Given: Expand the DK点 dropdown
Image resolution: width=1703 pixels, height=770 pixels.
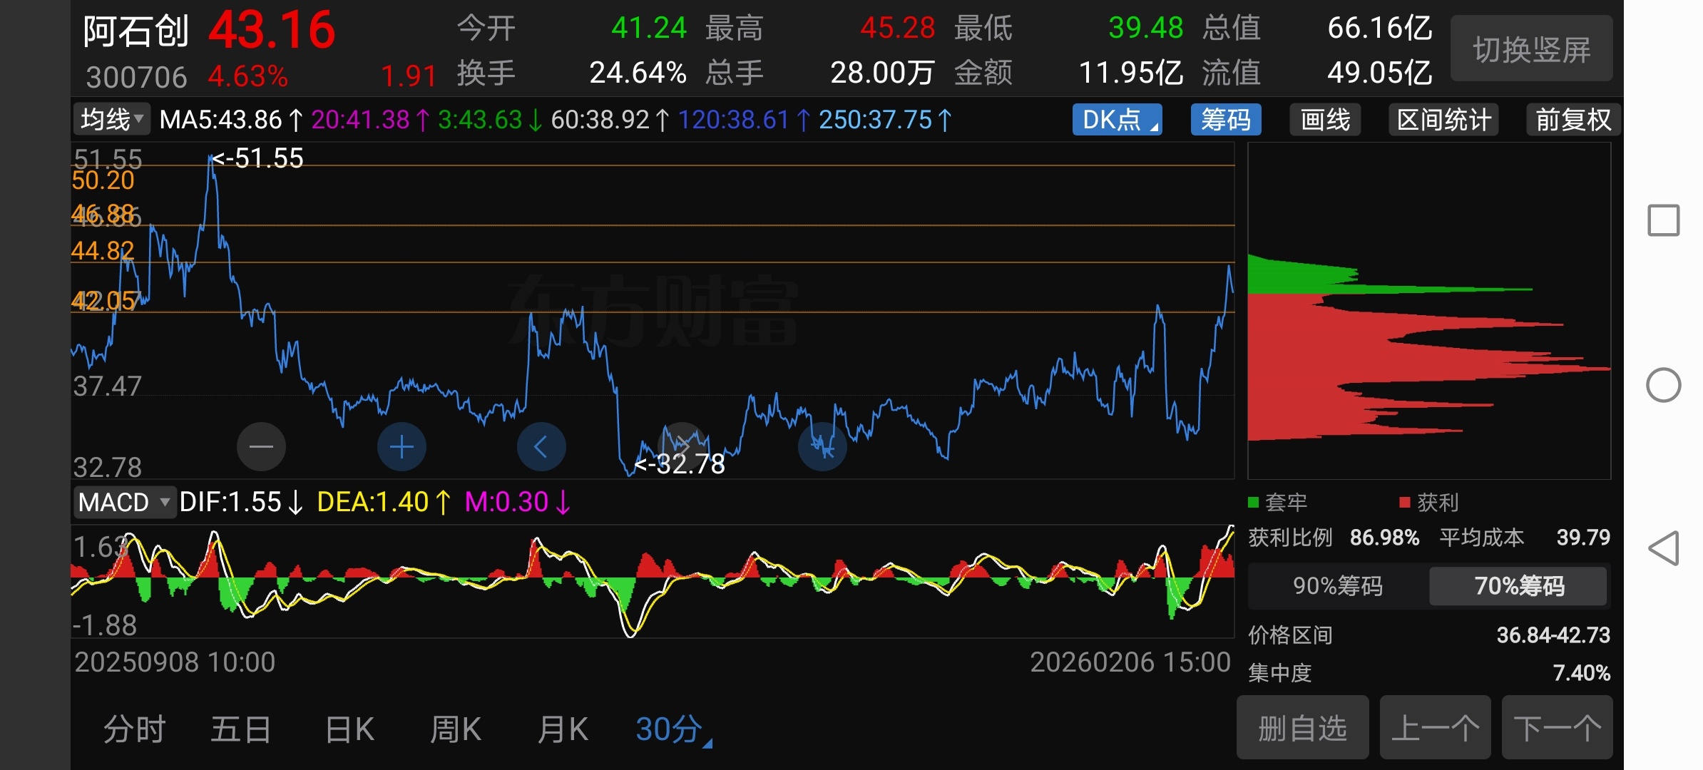Looking at the screenshot, I should tap(1117, 120).
